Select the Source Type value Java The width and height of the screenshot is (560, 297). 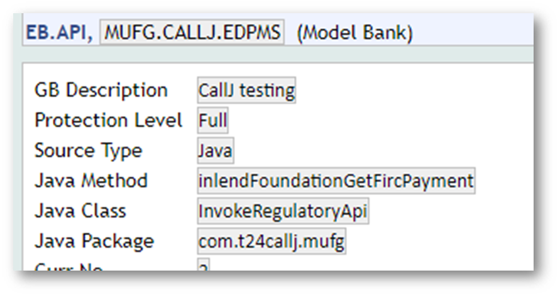pos(215,151)
